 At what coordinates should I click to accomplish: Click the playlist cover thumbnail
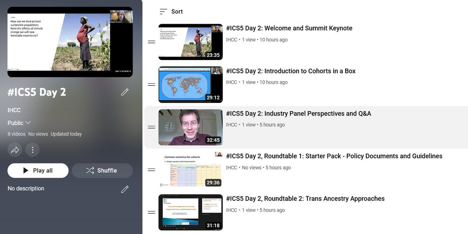(x=70, y=42)
